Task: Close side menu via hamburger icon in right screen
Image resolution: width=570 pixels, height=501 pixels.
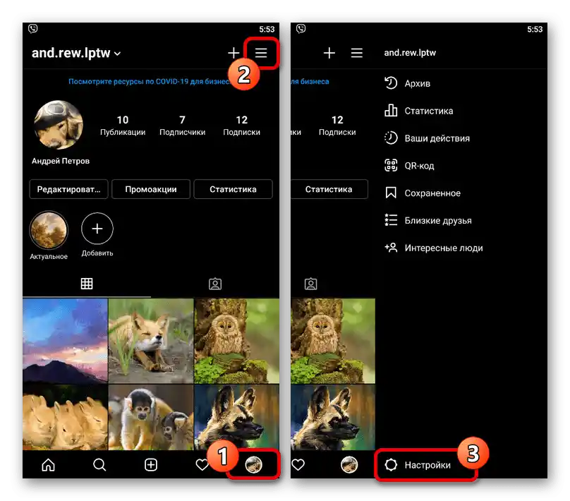Action: [357, 53]
